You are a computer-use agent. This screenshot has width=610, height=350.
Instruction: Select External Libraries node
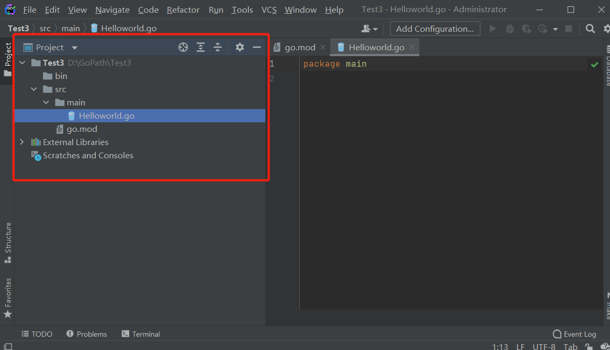[70, 142]
